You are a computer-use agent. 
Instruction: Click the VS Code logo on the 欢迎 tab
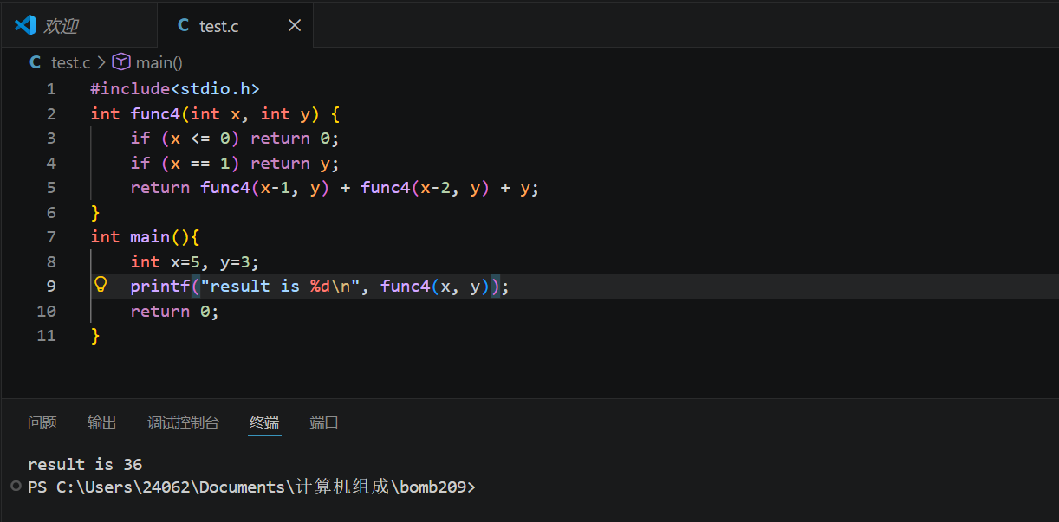25,25
